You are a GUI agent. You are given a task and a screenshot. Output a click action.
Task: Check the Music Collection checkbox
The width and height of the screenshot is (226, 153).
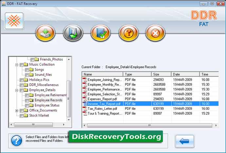tap(22, 65)
